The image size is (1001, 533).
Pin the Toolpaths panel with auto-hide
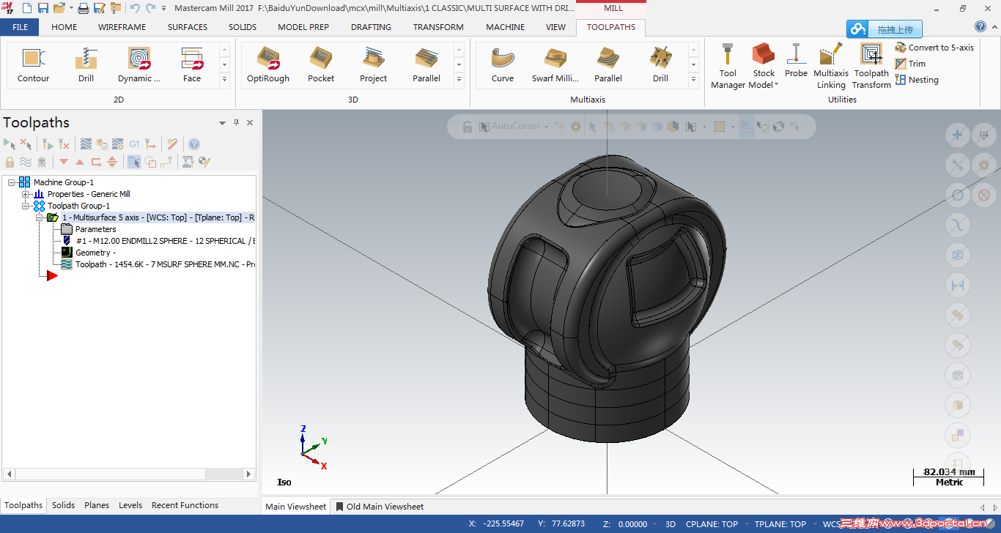click(236, 123)
